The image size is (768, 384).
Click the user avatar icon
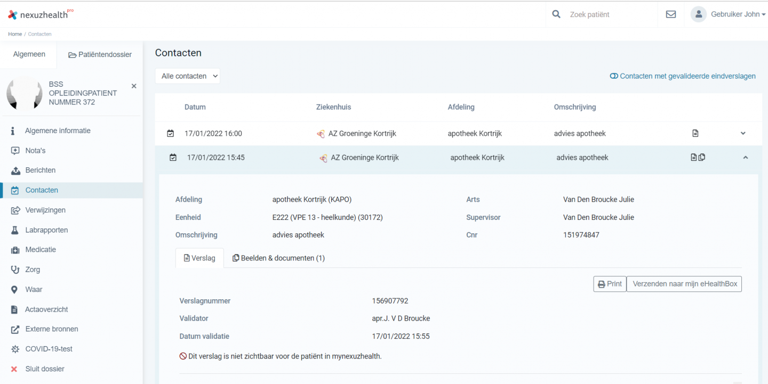click(x=698, y=14)
